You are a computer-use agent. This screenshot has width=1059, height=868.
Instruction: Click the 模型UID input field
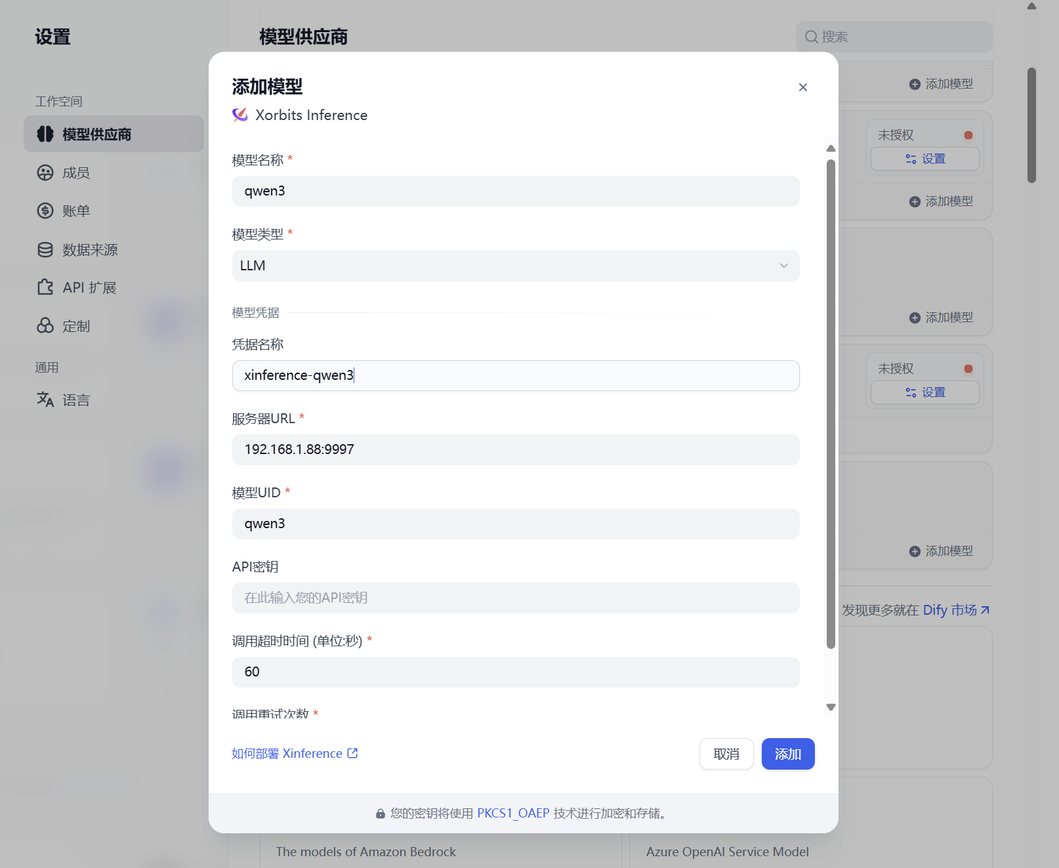[516, 524]
